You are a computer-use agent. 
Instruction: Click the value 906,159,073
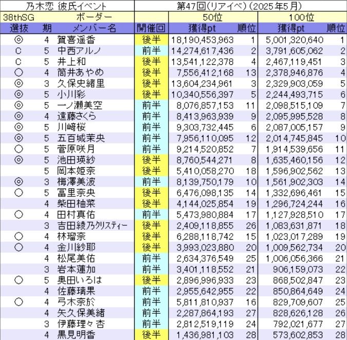pos(298,270)
